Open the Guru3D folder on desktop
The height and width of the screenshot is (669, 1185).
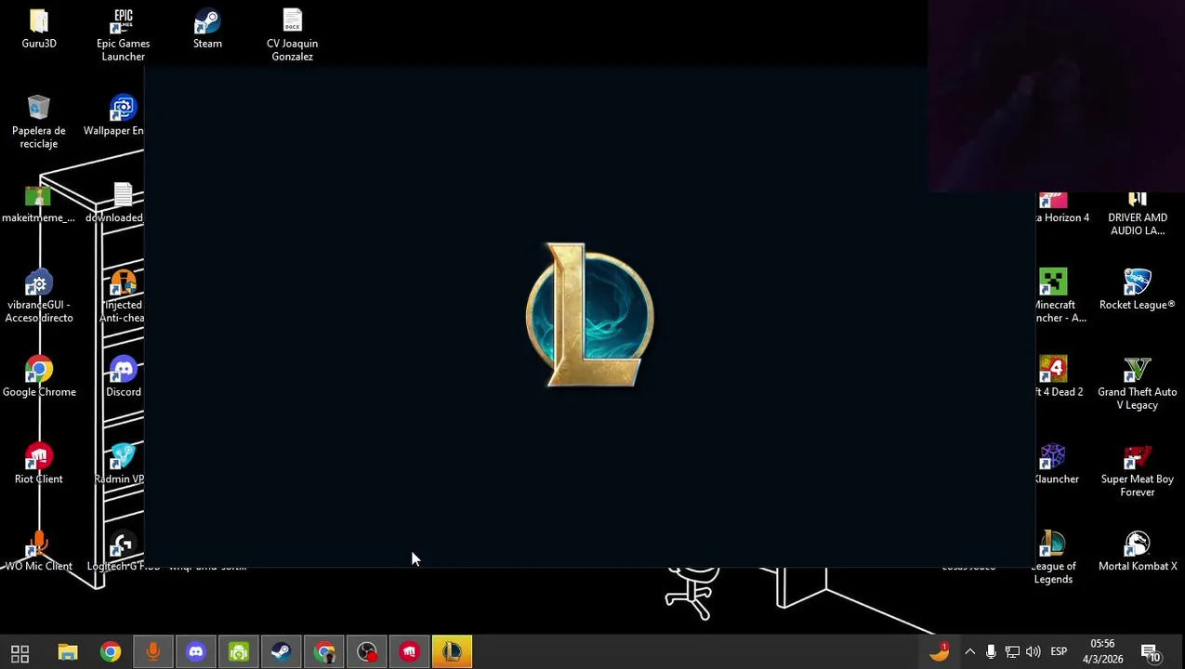click(x=39, y=29)
